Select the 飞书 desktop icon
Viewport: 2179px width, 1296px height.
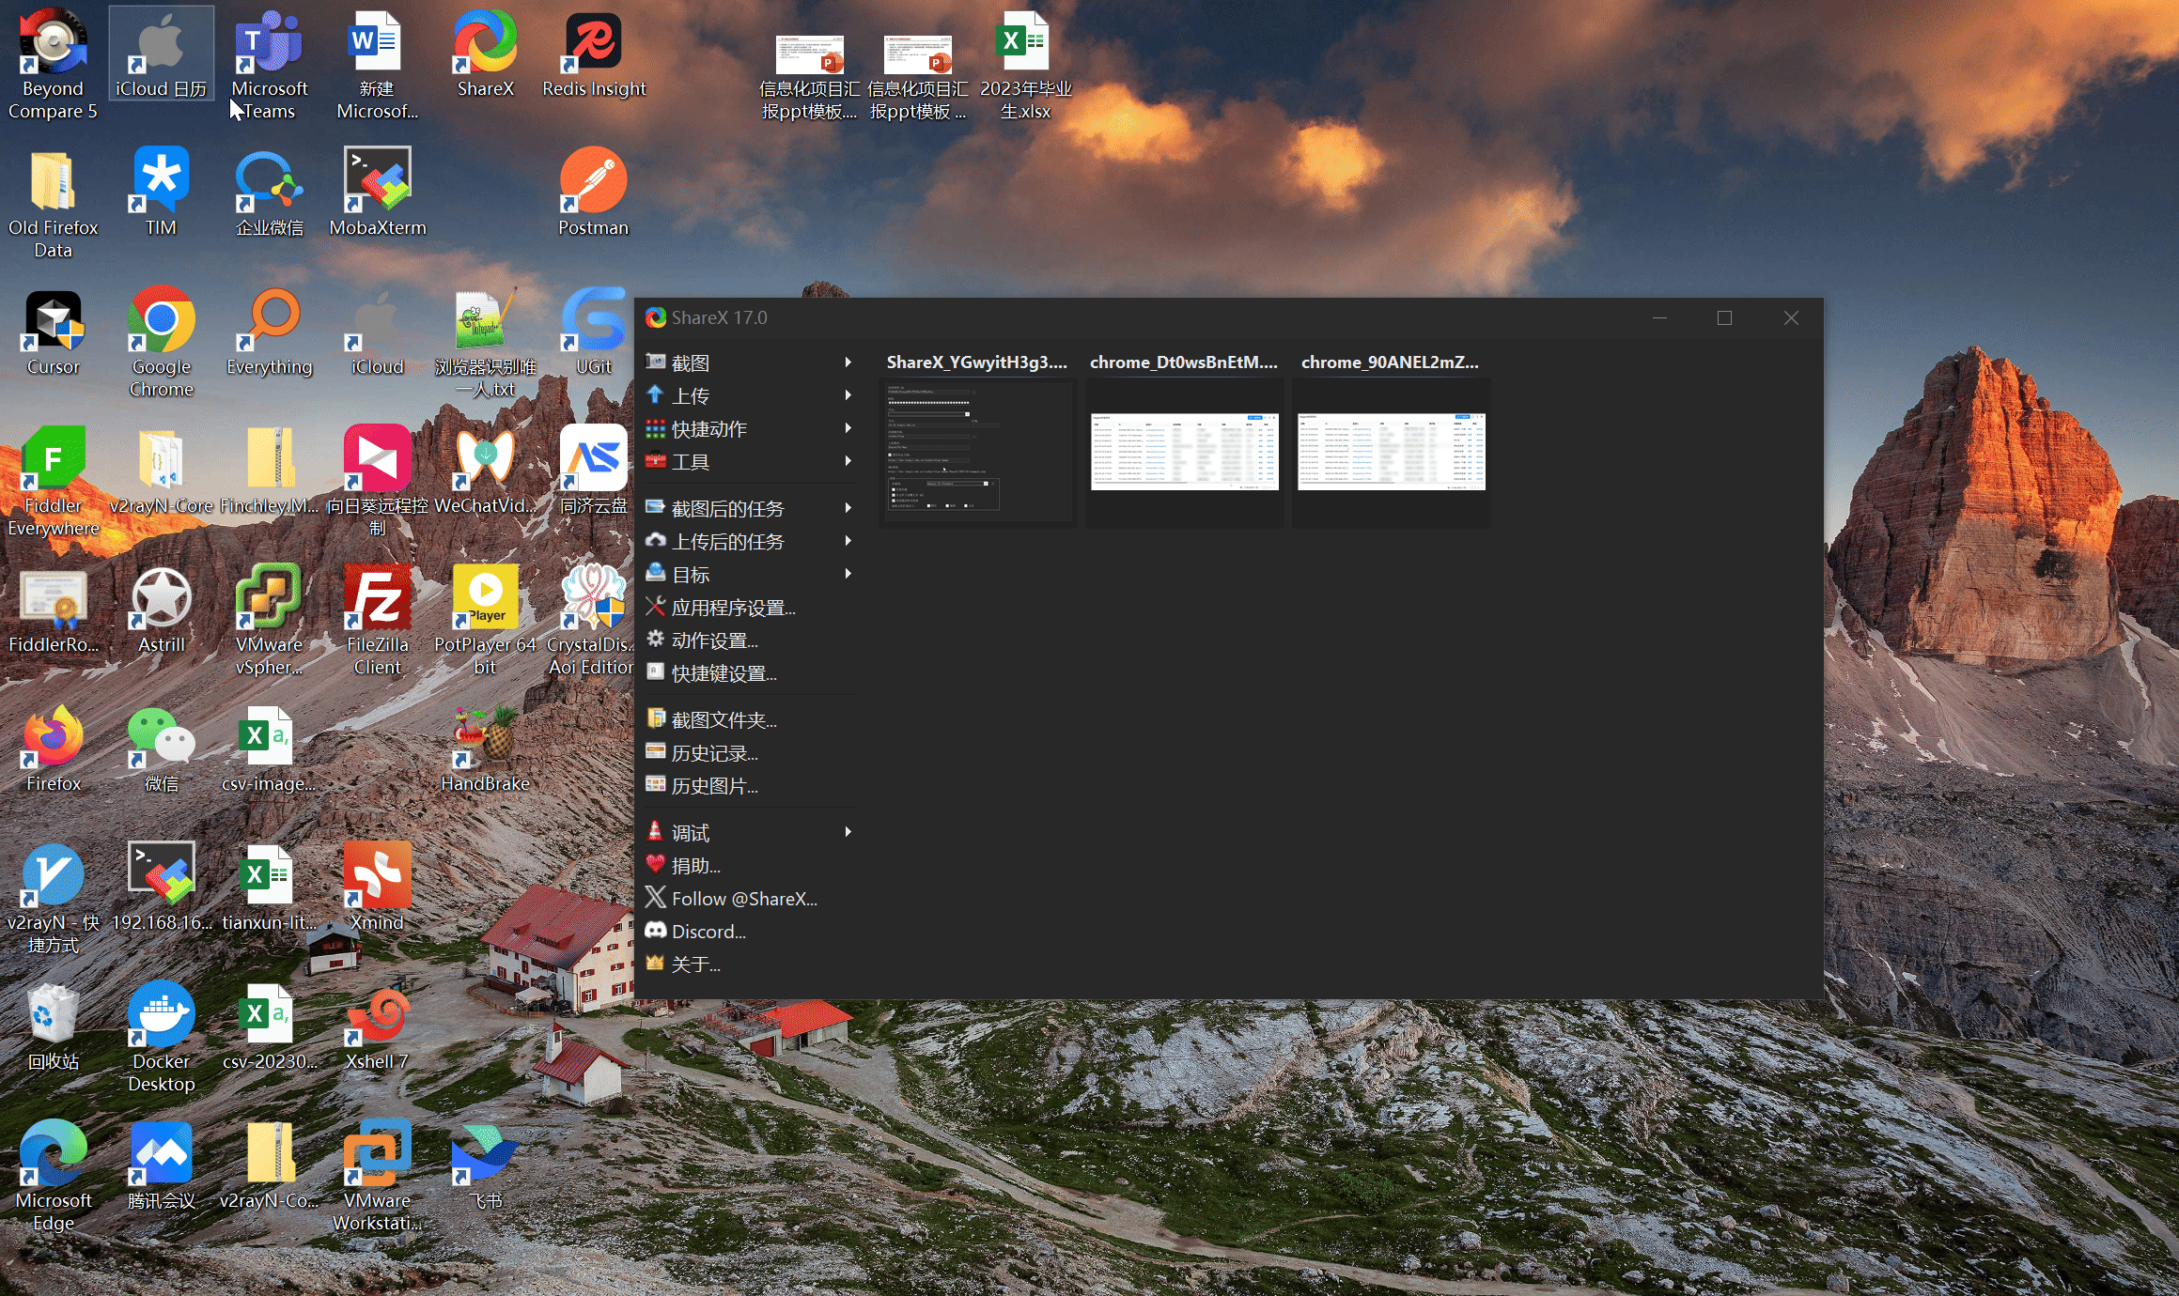(485, 1165)
